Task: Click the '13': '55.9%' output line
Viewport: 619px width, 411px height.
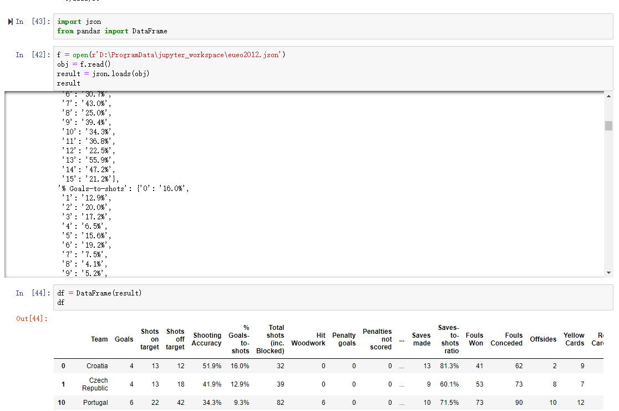Action: (x=88, y=161)
